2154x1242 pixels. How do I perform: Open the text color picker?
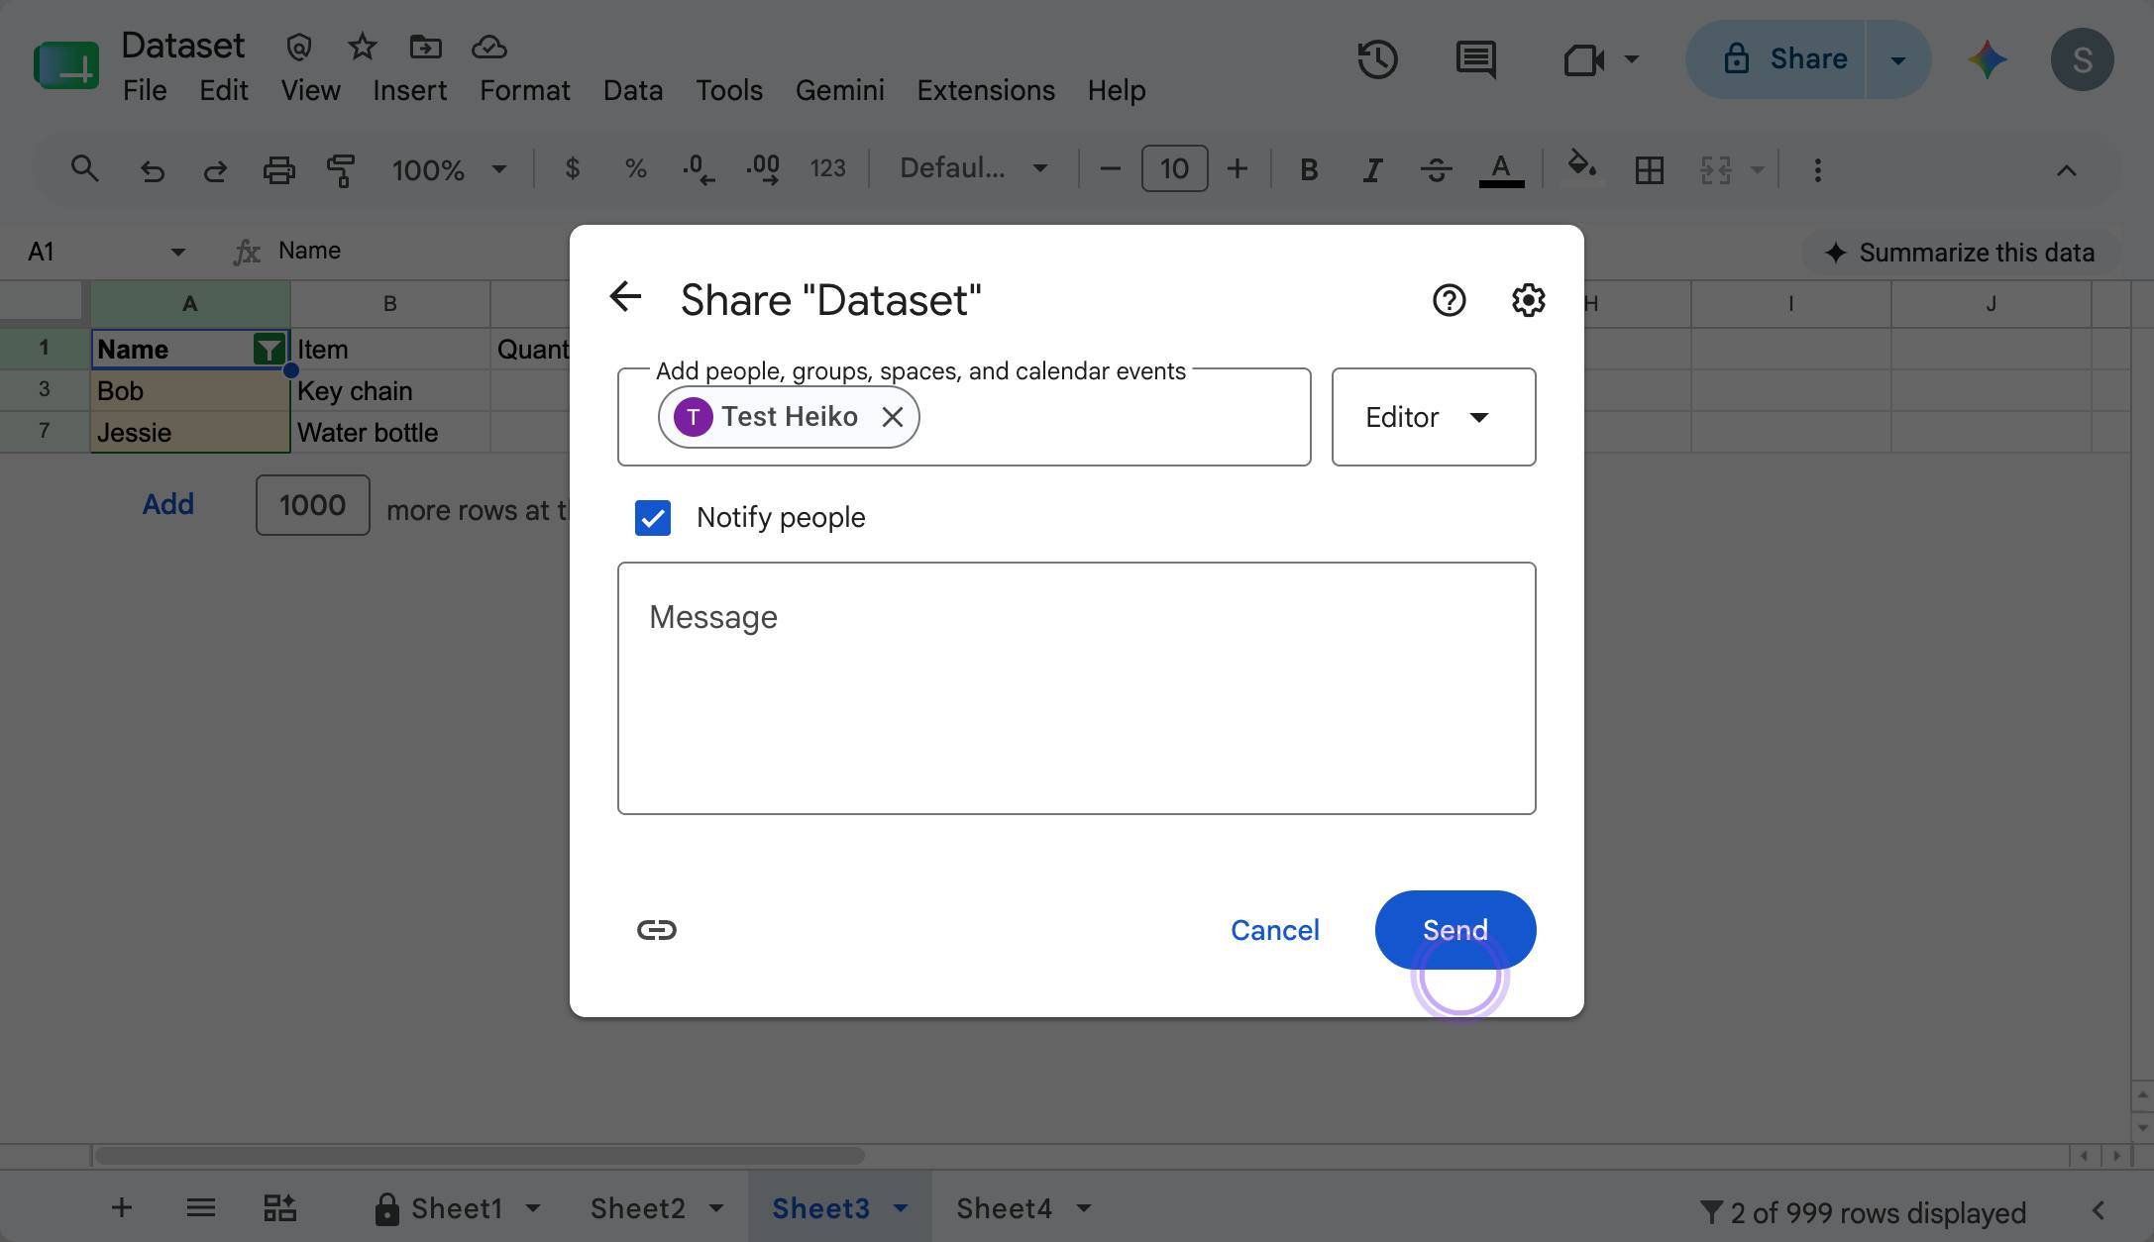tap(1501, 170)
